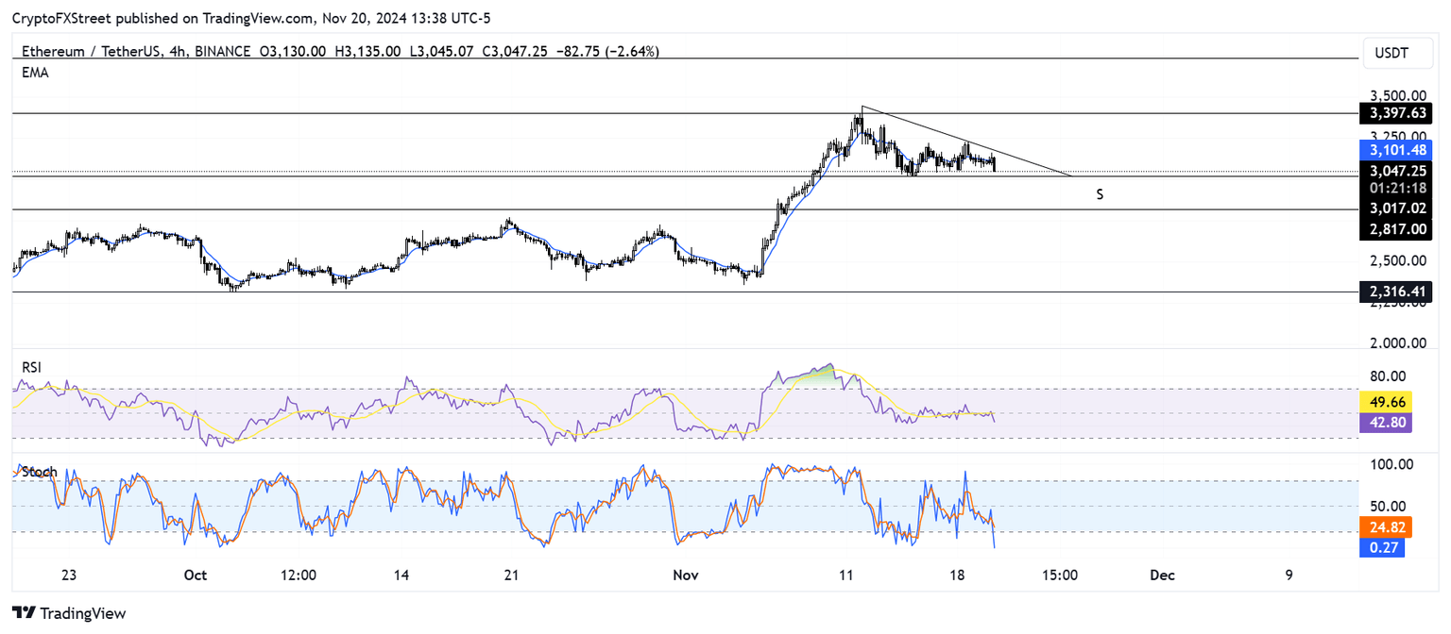Click the 3,397.63 resistance price label
This screenshot has width=1451, height=634.
(1396, 113)
